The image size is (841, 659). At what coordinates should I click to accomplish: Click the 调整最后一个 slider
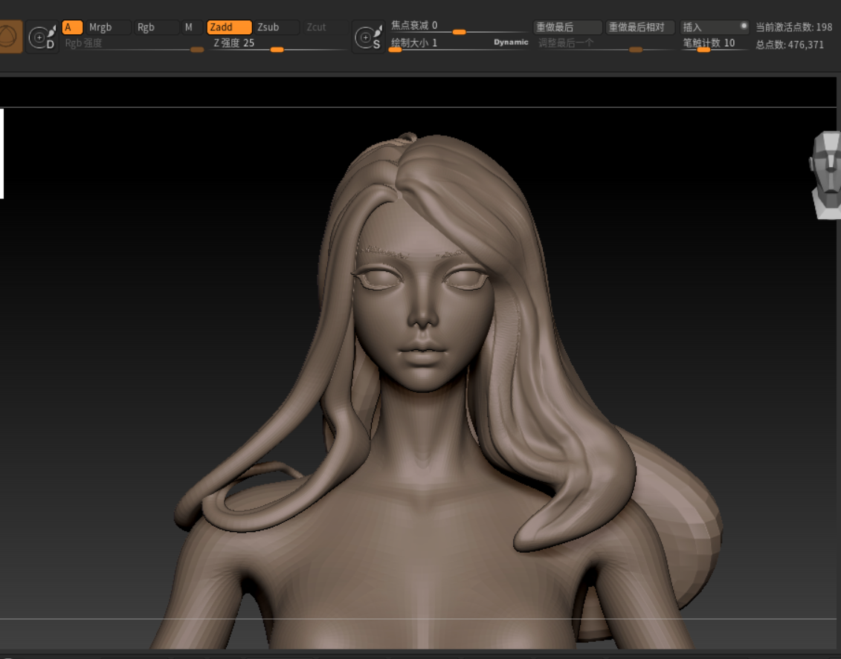[x=604, y=45]
